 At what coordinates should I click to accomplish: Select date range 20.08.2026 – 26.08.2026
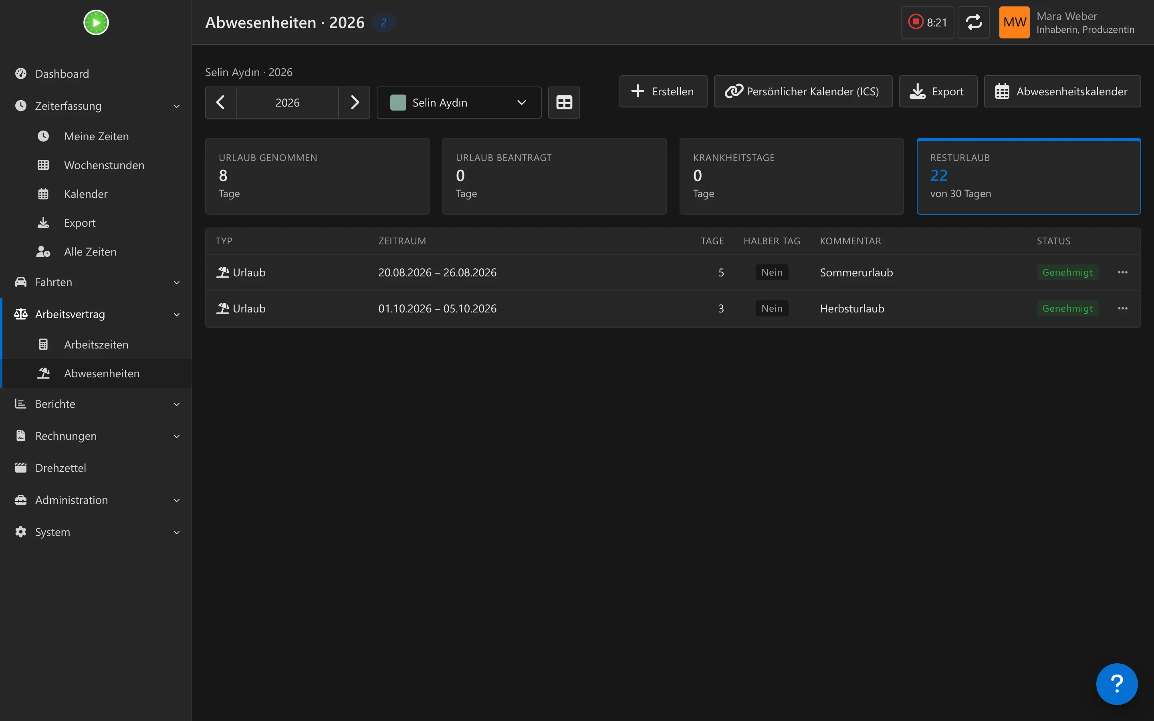click(437, 272)
